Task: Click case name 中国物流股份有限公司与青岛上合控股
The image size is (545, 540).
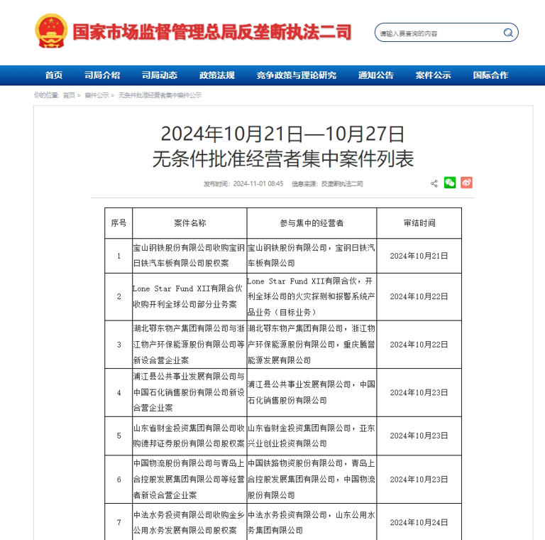Action: (x=189, y=479)
